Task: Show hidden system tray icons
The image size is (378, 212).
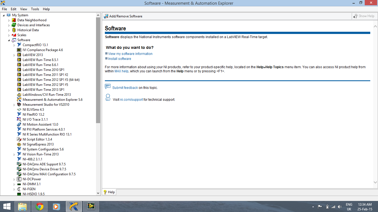Action: coord(313,207)
